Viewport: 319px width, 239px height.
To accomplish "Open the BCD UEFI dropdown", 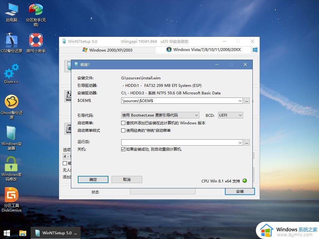I will 230,115.
